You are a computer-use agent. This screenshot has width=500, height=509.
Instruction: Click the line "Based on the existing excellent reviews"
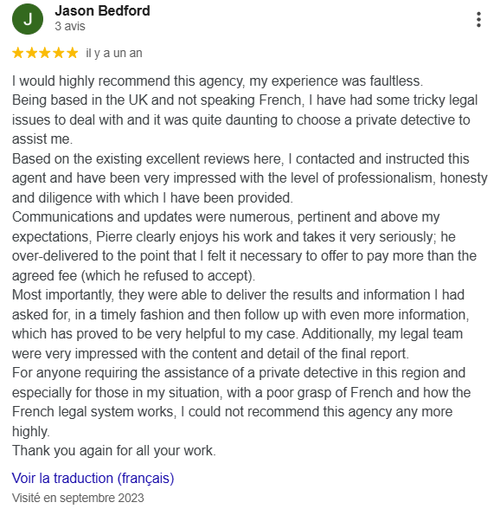click(240, 159)
